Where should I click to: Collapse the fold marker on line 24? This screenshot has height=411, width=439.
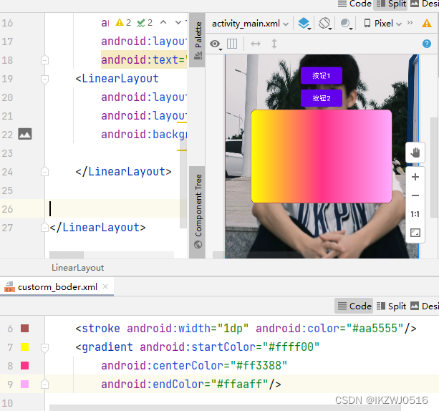[45, 172]
